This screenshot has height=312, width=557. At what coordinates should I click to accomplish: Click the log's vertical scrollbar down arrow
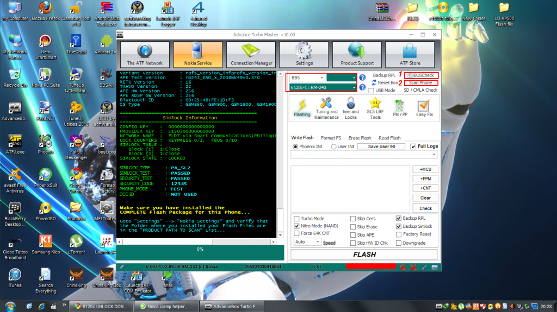pyautogui.click(x=280, y=235)
